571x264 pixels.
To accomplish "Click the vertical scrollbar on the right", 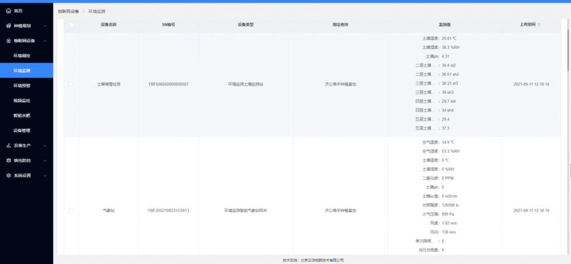I will (569, 46).
